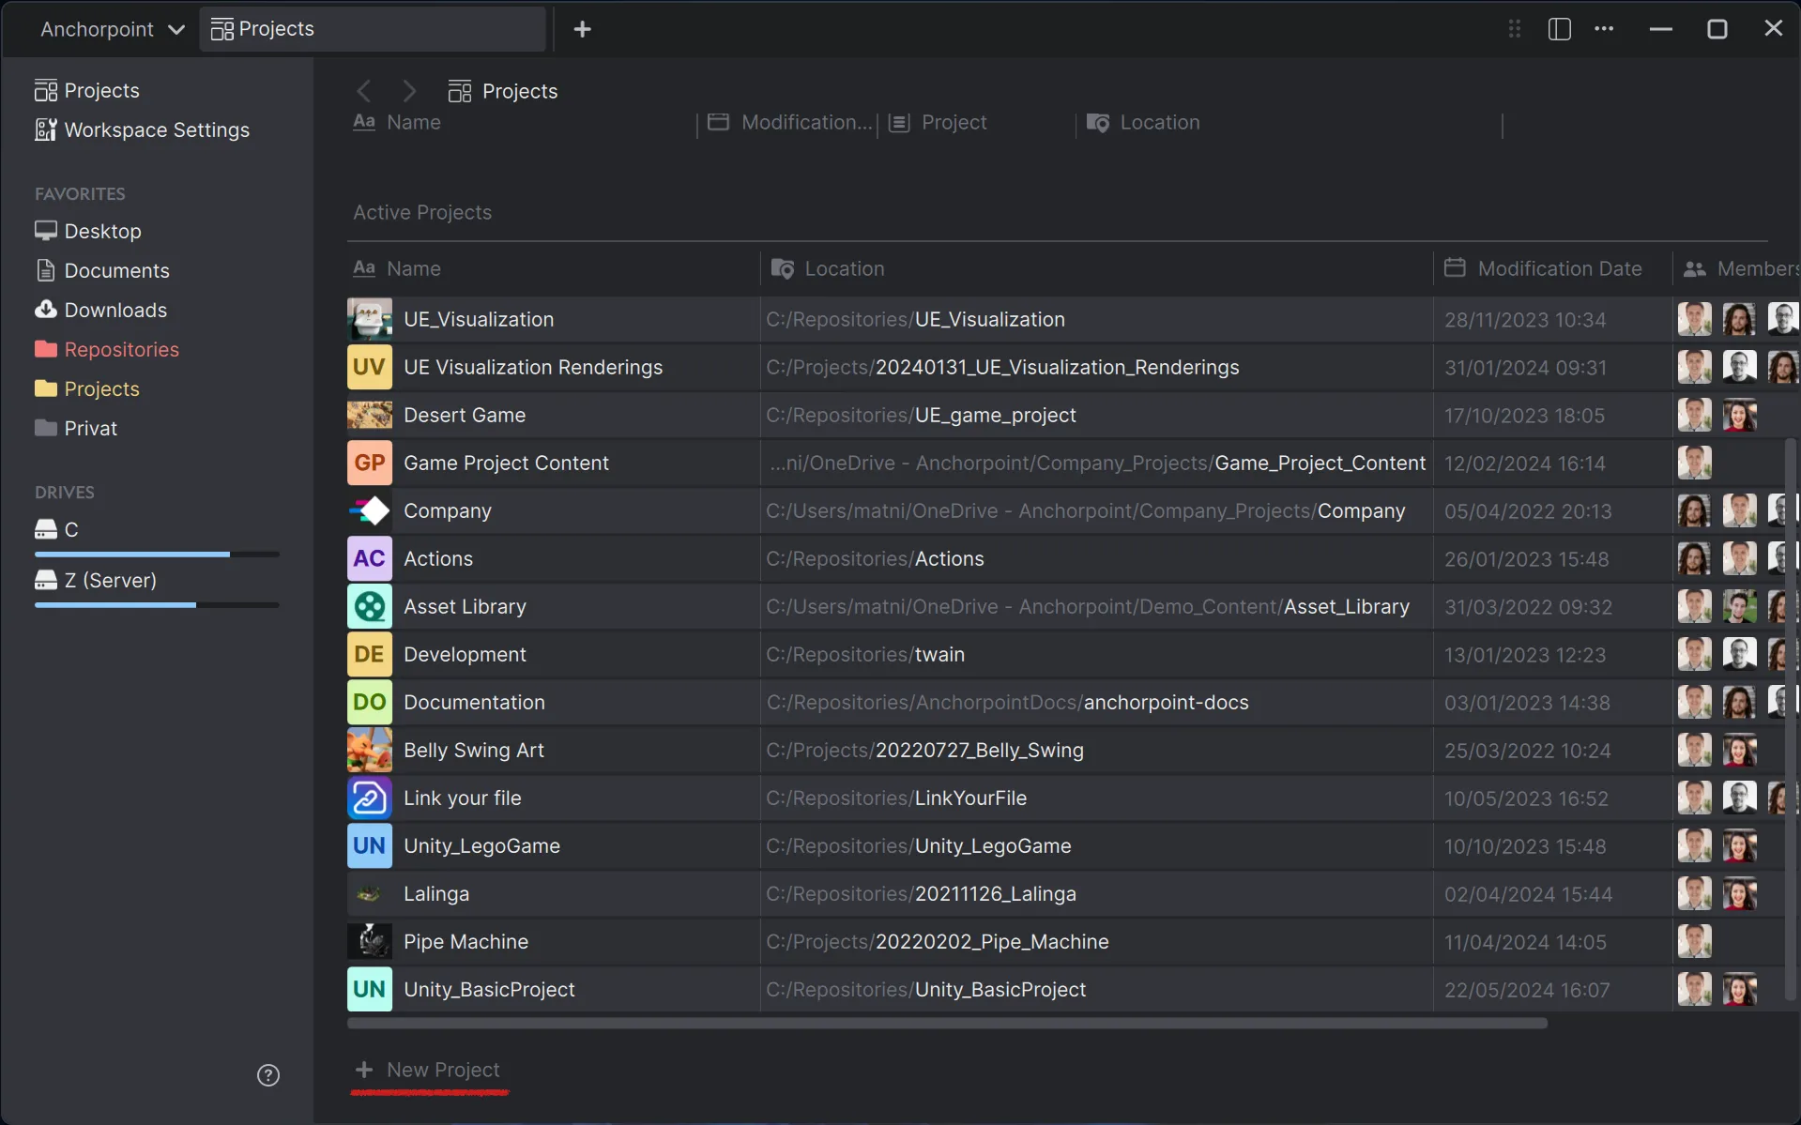The image size is (1801, 1125).
Task: Click the help question mark icon
Action: (x=268, y=1075)
